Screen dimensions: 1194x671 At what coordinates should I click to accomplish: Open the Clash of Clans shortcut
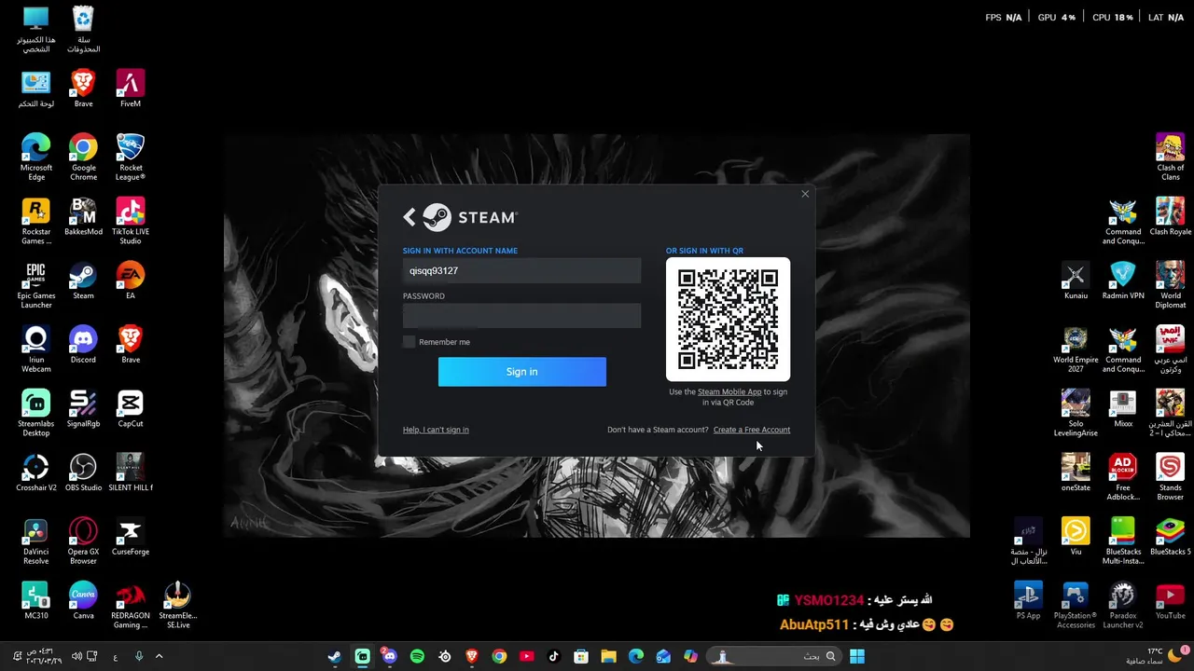[1170, 157]
